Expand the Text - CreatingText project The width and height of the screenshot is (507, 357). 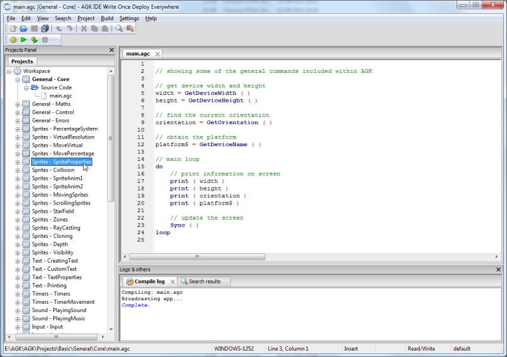click(18, 261)
